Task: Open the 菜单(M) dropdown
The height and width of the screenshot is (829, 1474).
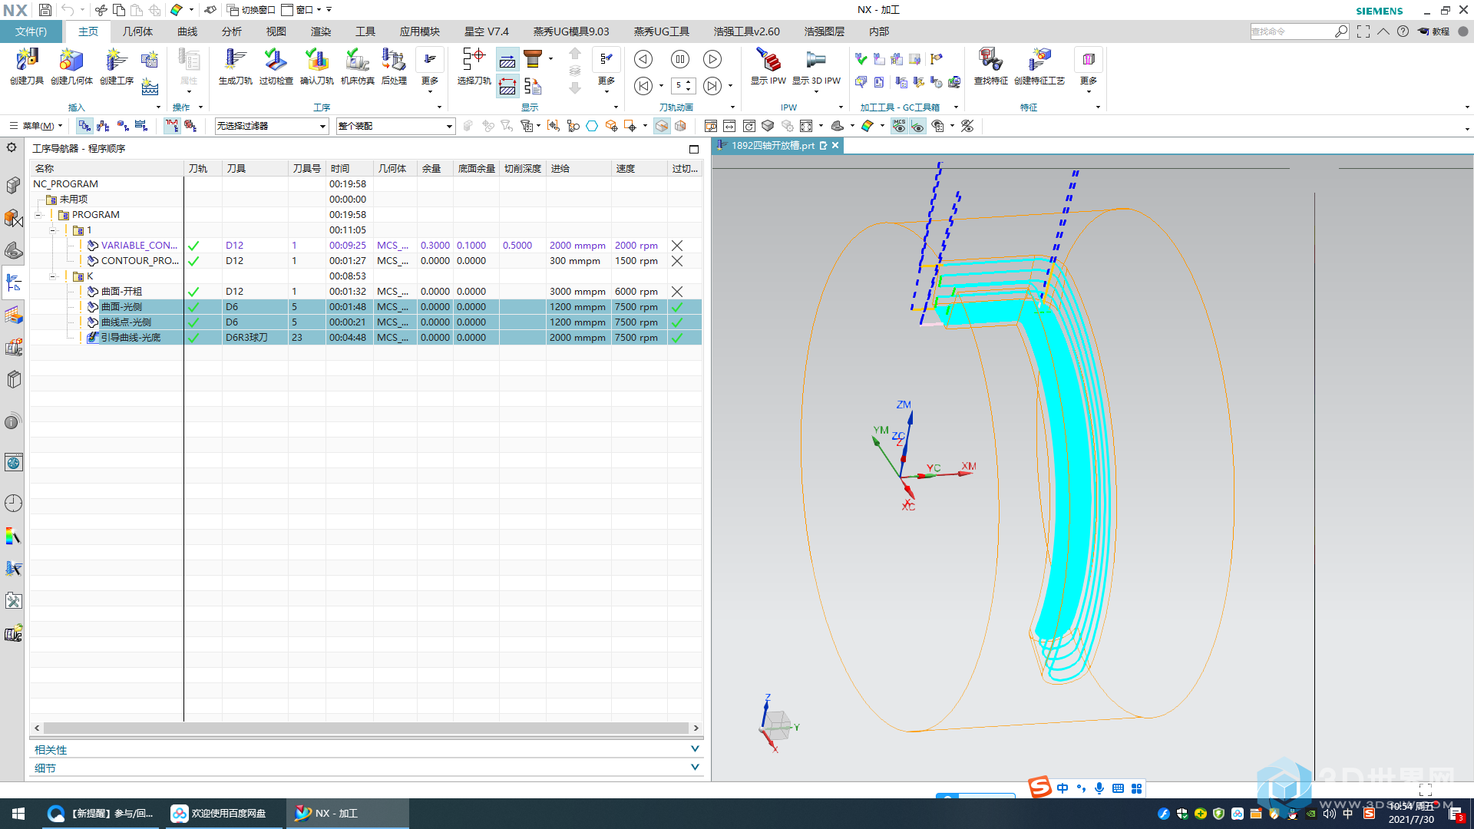Action: (x=35, y=126)
